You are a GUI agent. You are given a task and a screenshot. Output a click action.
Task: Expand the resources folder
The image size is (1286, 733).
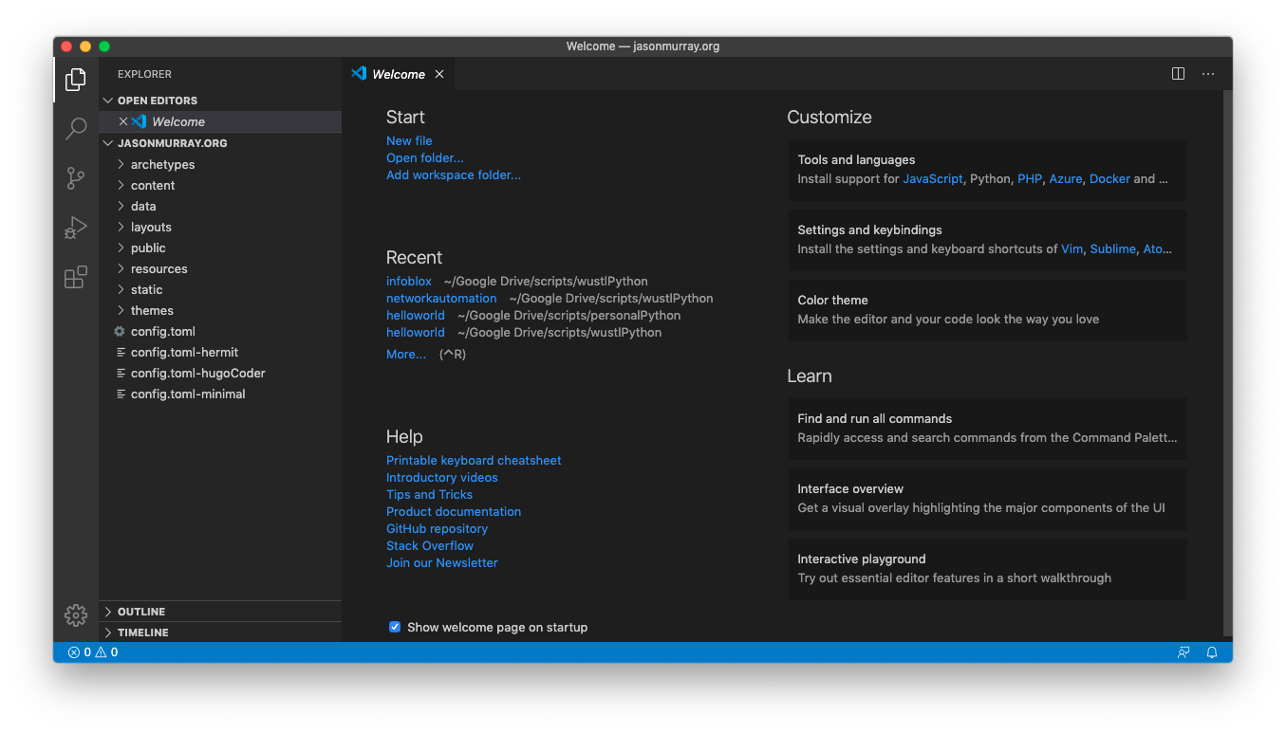220,268
